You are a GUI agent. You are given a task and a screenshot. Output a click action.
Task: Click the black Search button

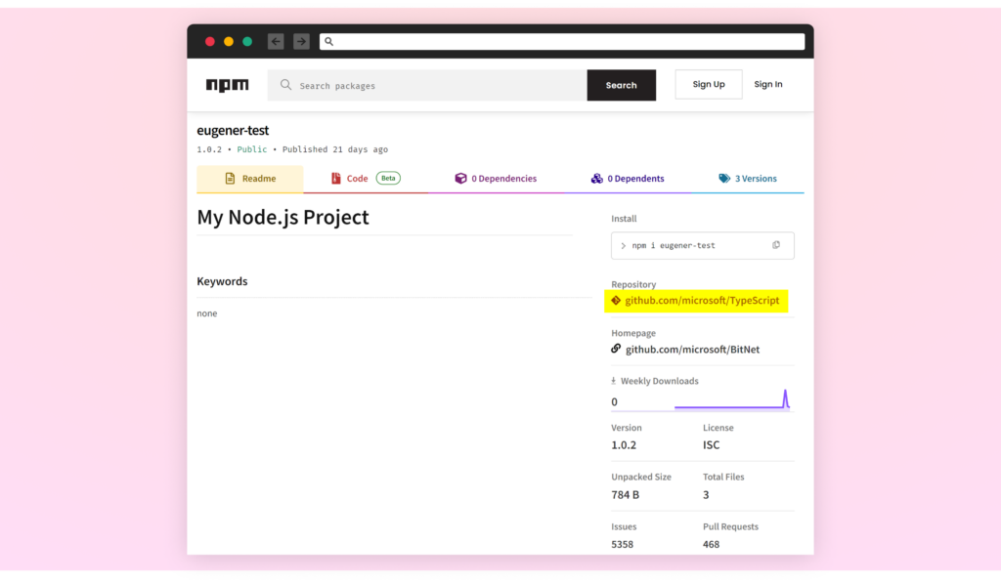[x=621, y=85]
